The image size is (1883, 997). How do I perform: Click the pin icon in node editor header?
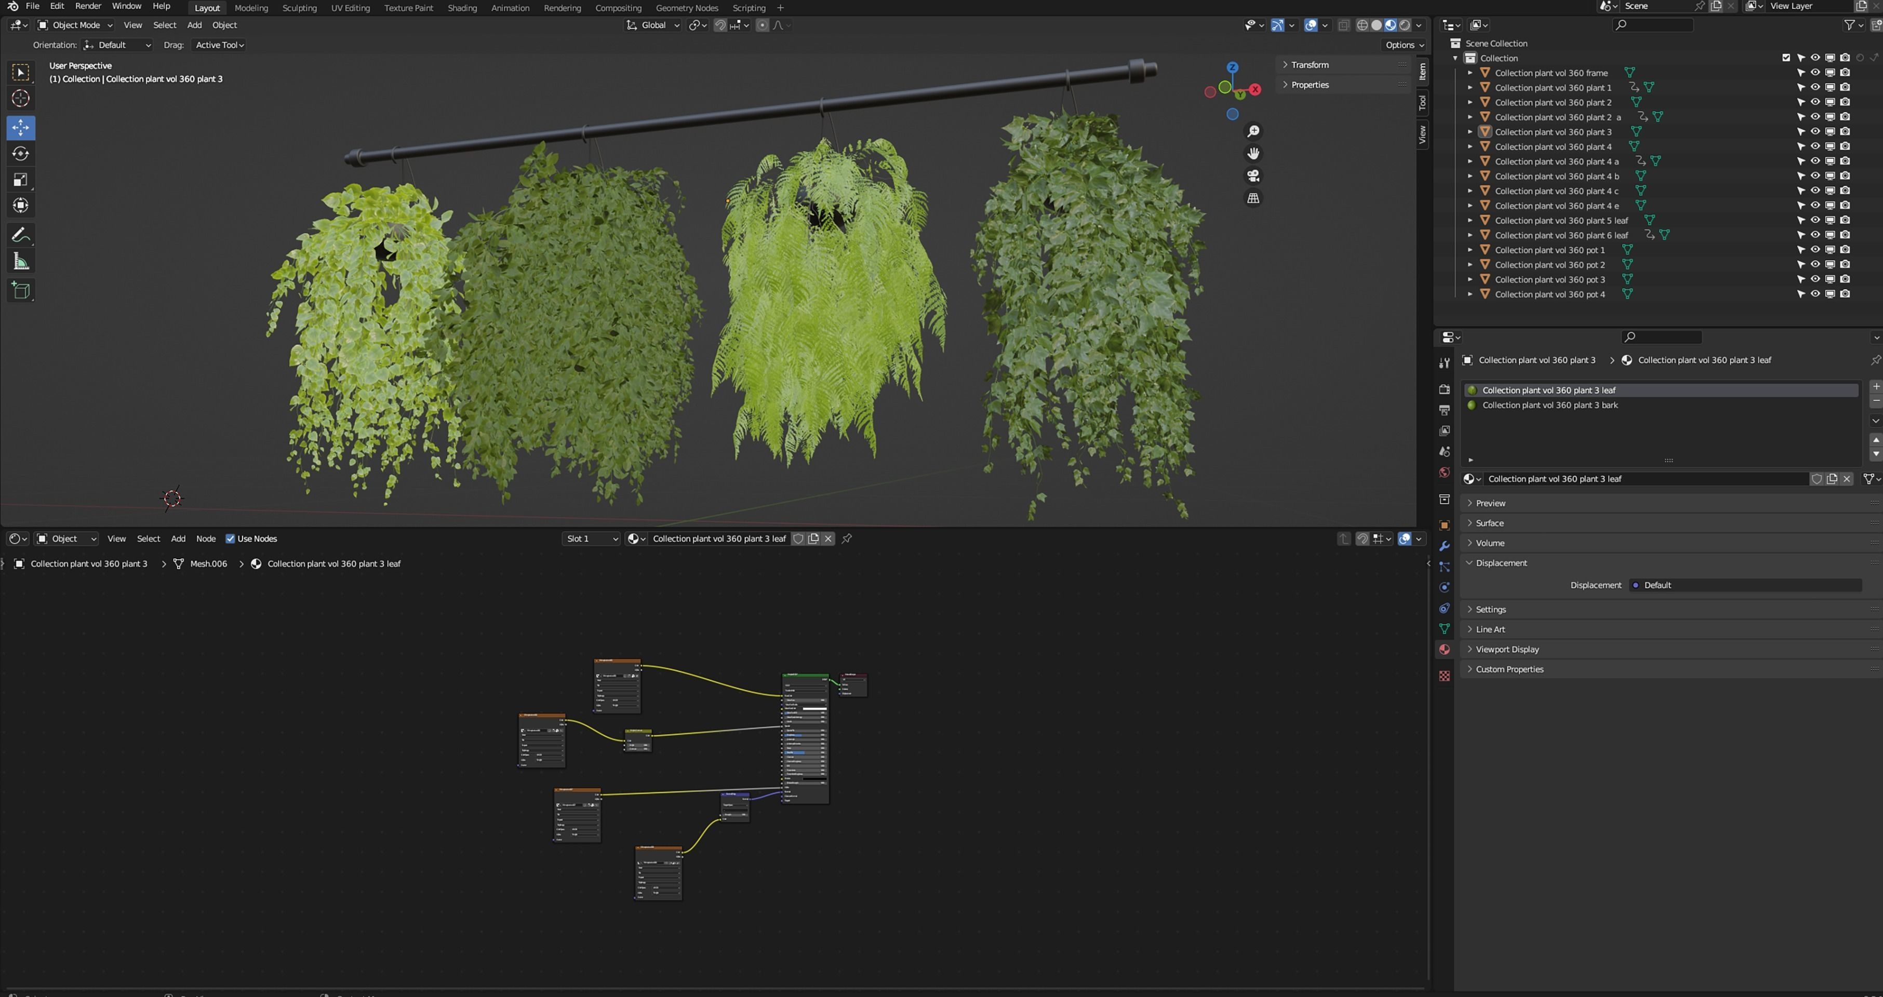click(847, 538)
